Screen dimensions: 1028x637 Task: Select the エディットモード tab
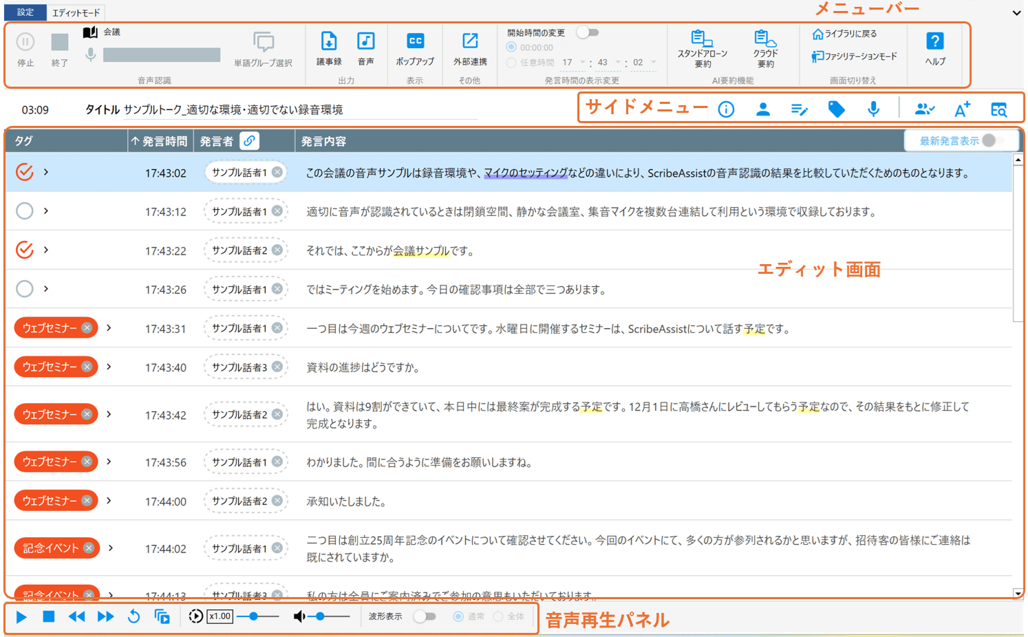(76, 12)
